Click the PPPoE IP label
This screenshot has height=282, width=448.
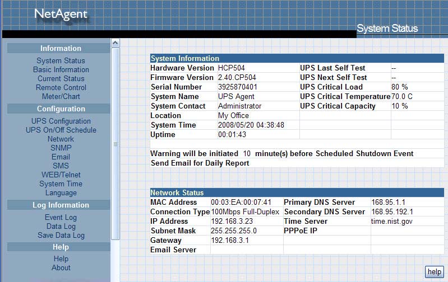301,231
